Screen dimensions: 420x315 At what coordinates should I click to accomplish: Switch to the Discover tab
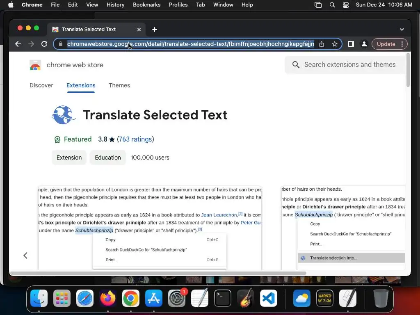pyautogui.click(x=41, y=85)
